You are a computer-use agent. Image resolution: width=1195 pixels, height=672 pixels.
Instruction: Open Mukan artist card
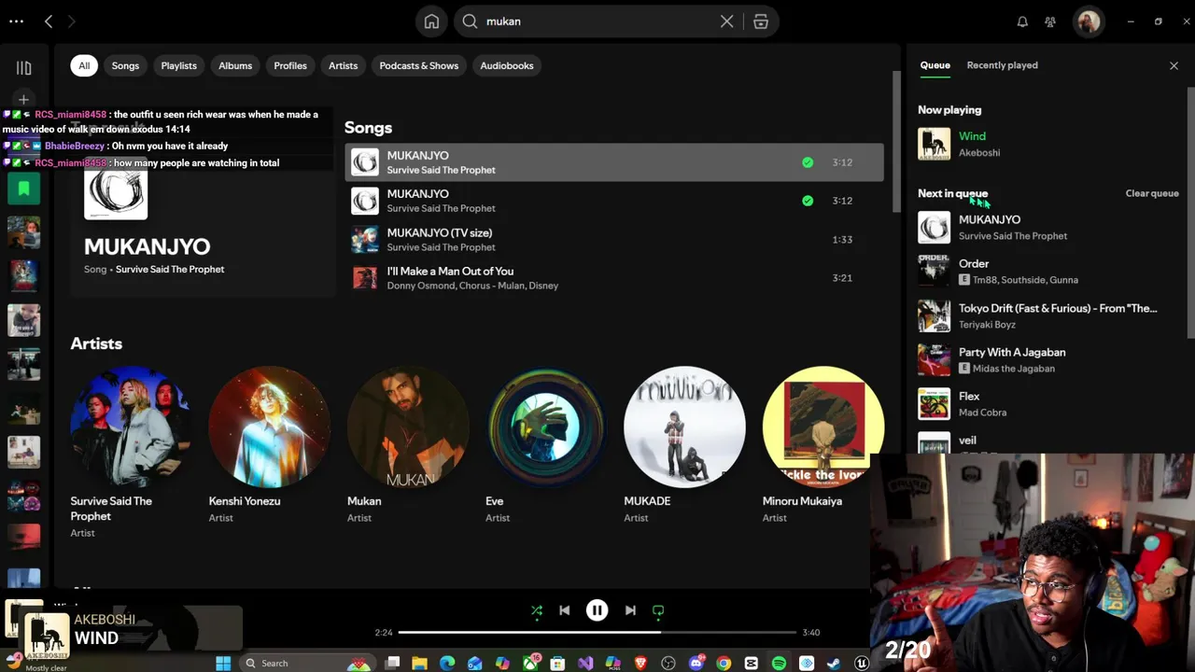[407, 444]
